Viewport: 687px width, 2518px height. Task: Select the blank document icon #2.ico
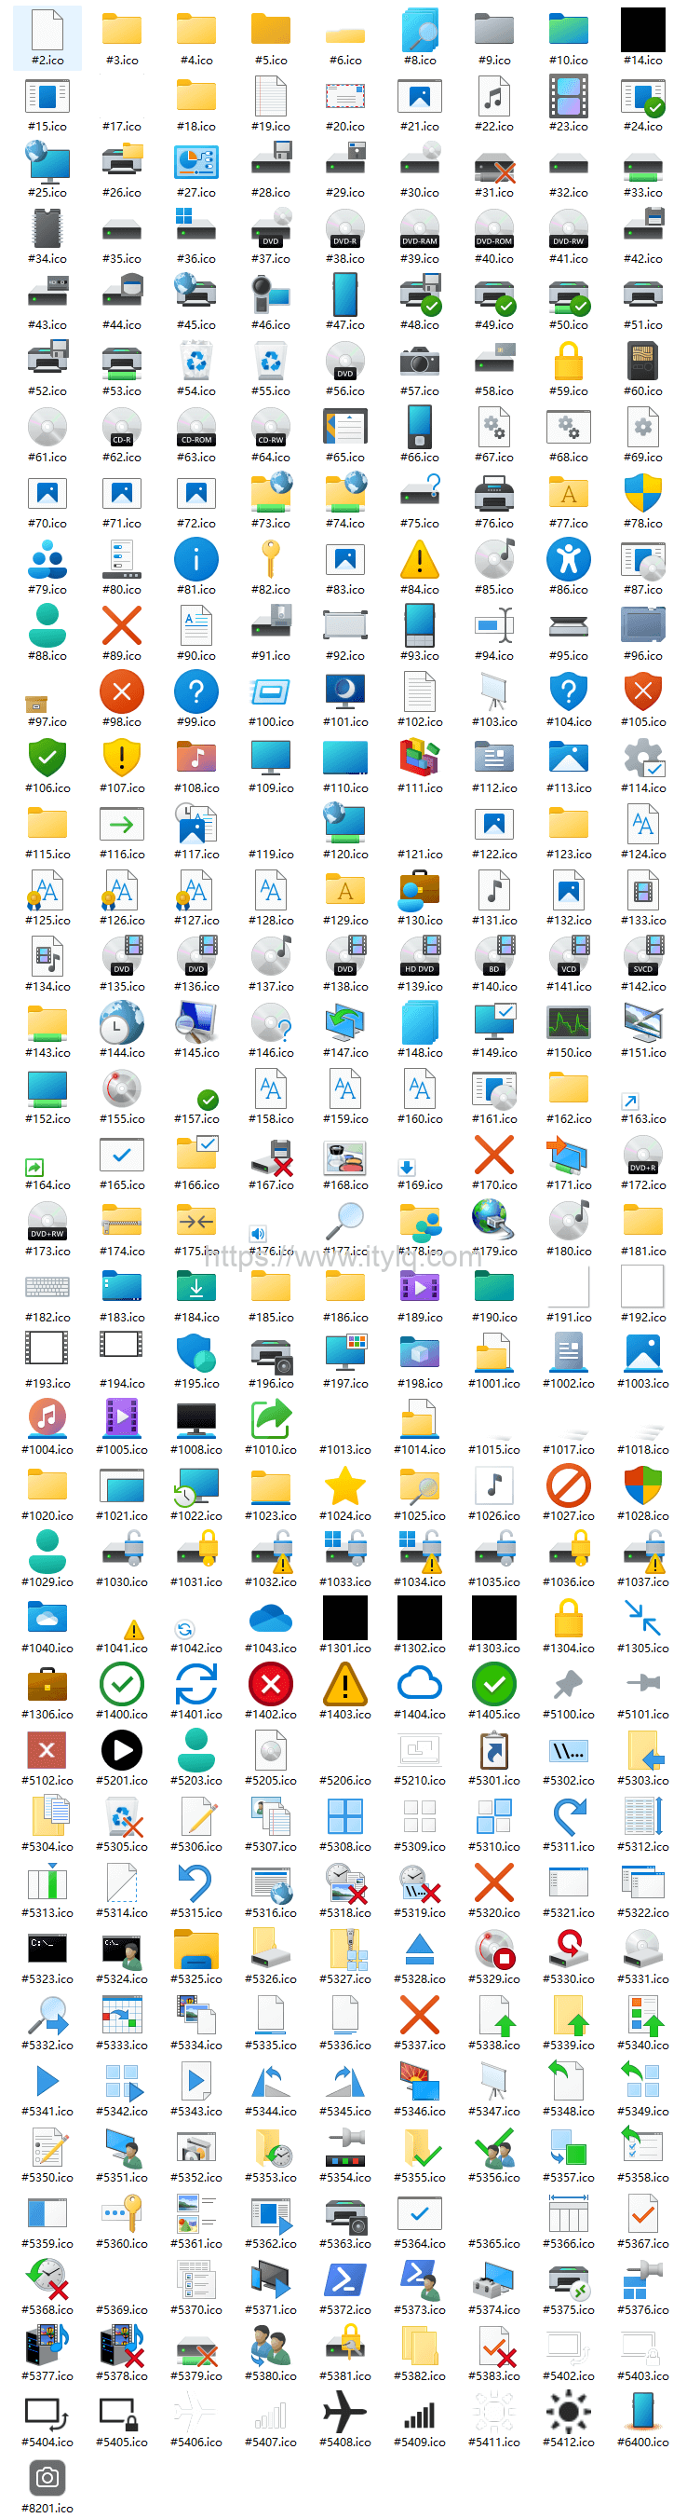point(47,29)
